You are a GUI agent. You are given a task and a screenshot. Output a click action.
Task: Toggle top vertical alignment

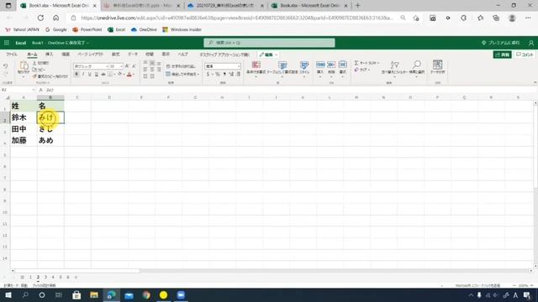click(x=145, y=63)
